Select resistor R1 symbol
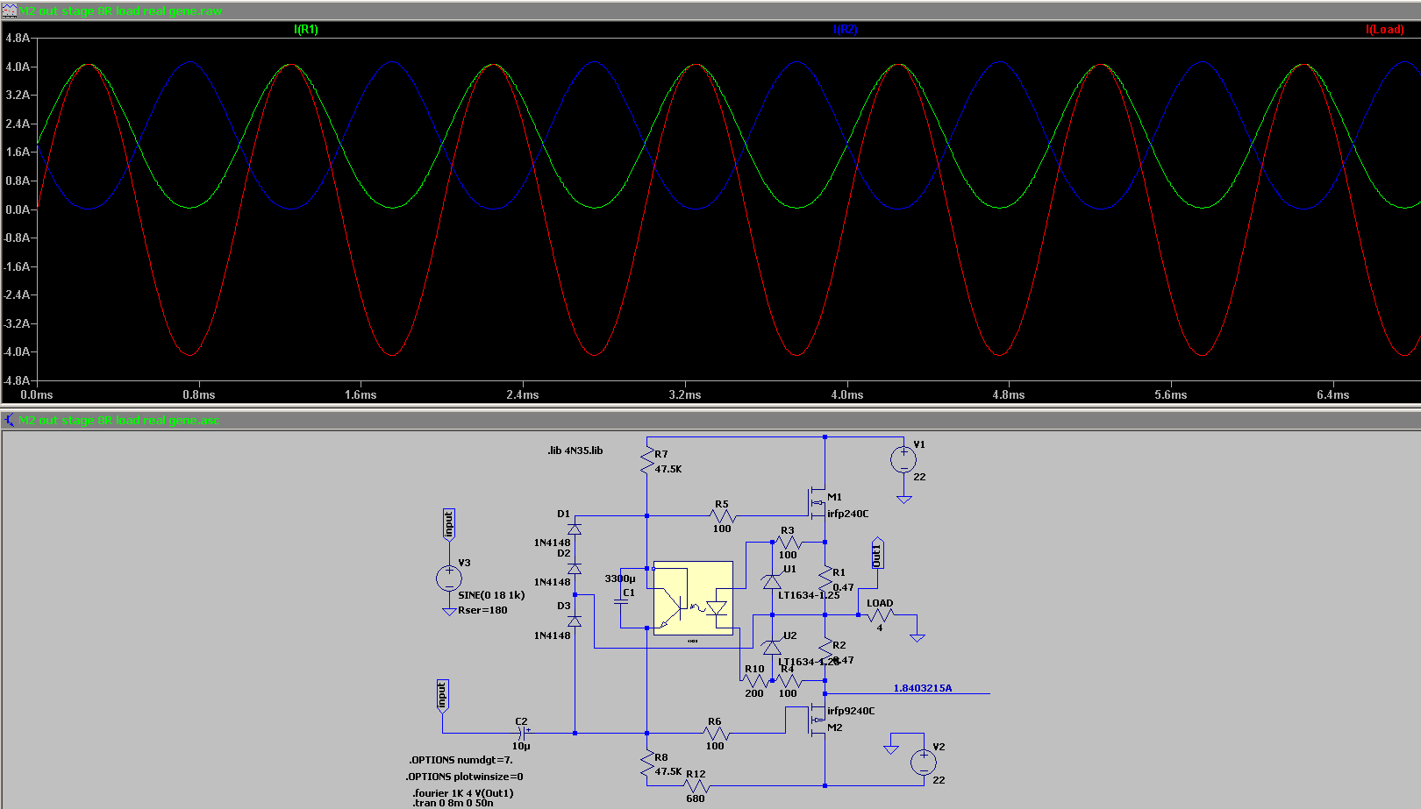Image resolution: width=1421 pixels, height=809 pixels. (x=825, y=578)
